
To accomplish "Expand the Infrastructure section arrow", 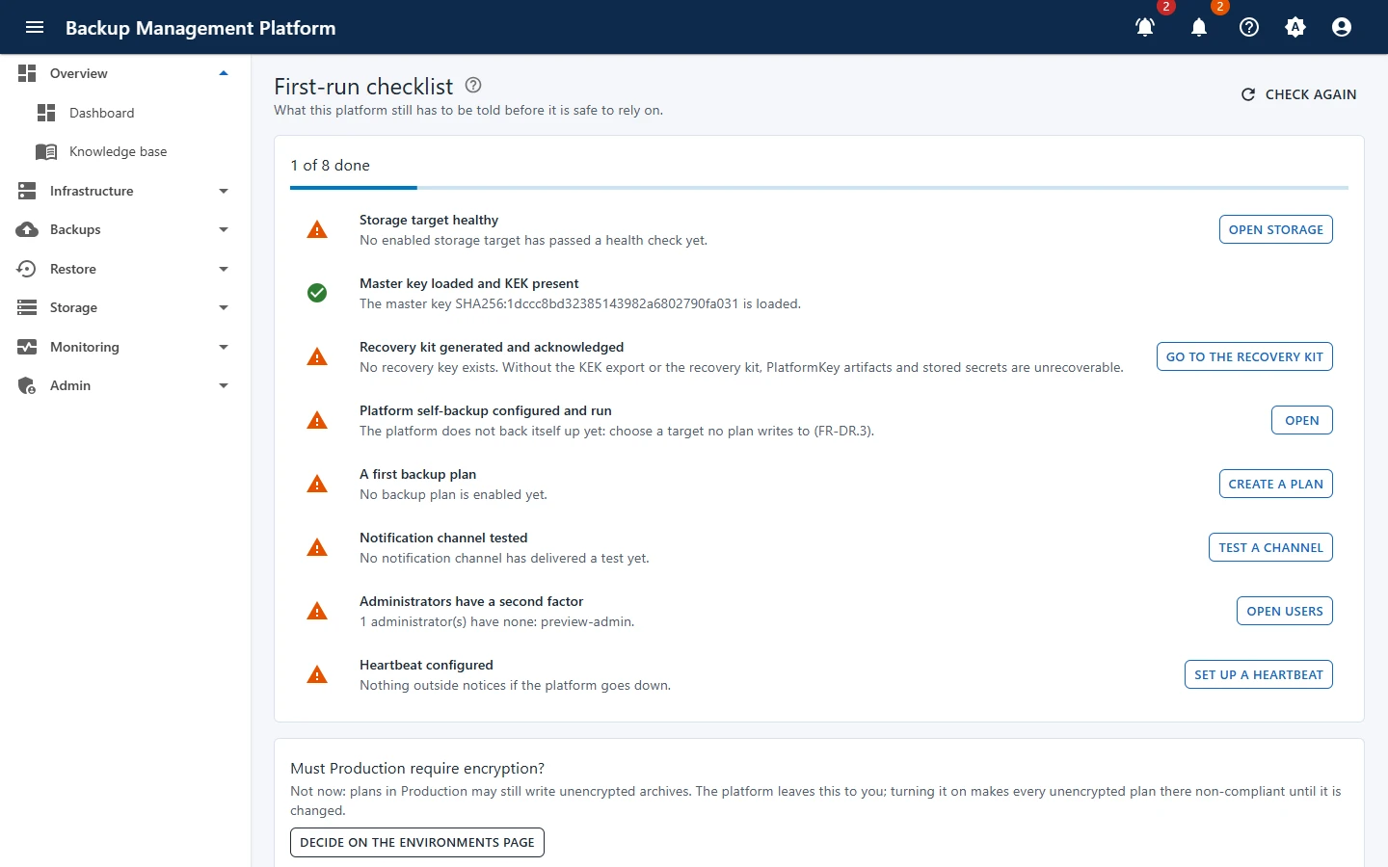I will [224, 191].
